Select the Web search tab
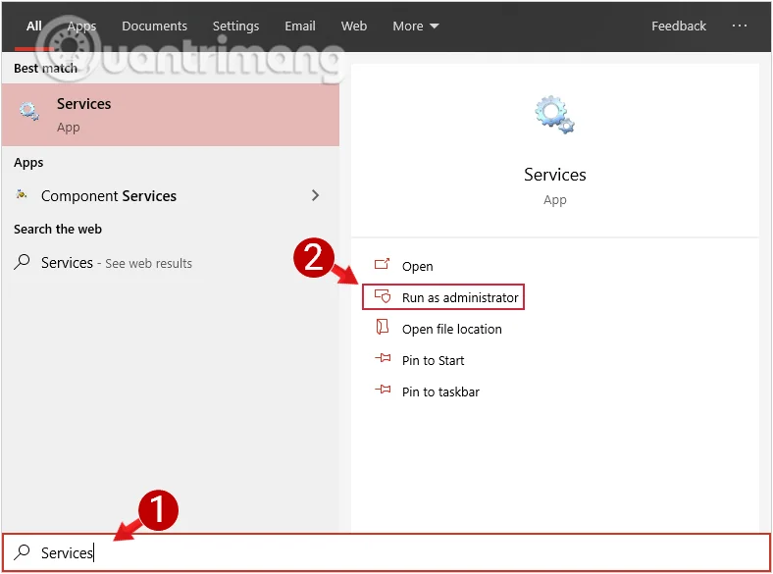The width and height of the screenshot is (773, 574). pyautogui.click(x=354, y=26)
